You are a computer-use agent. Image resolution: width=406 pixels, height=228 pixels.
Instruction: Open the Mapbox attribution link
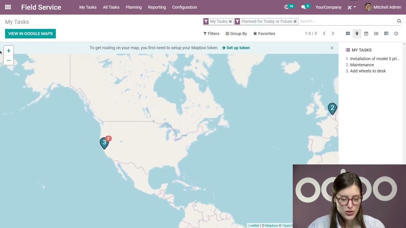point(272,225)
